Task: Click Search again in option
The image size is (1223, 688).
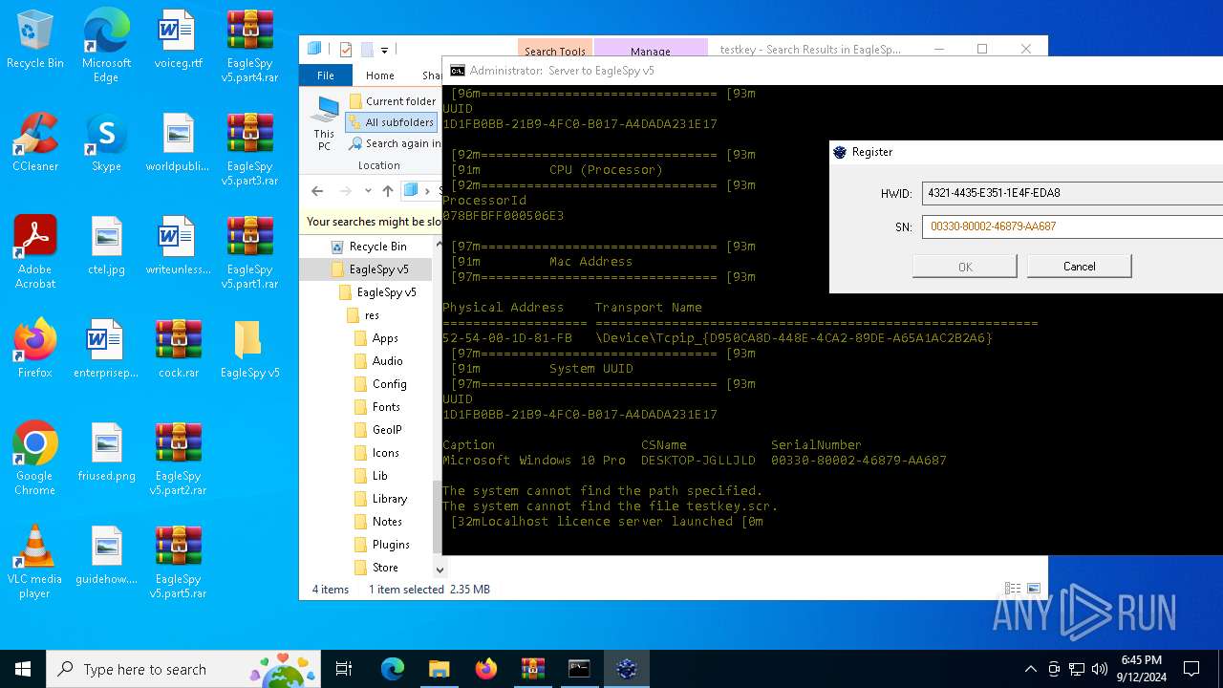Action: (x=395, y=143)
